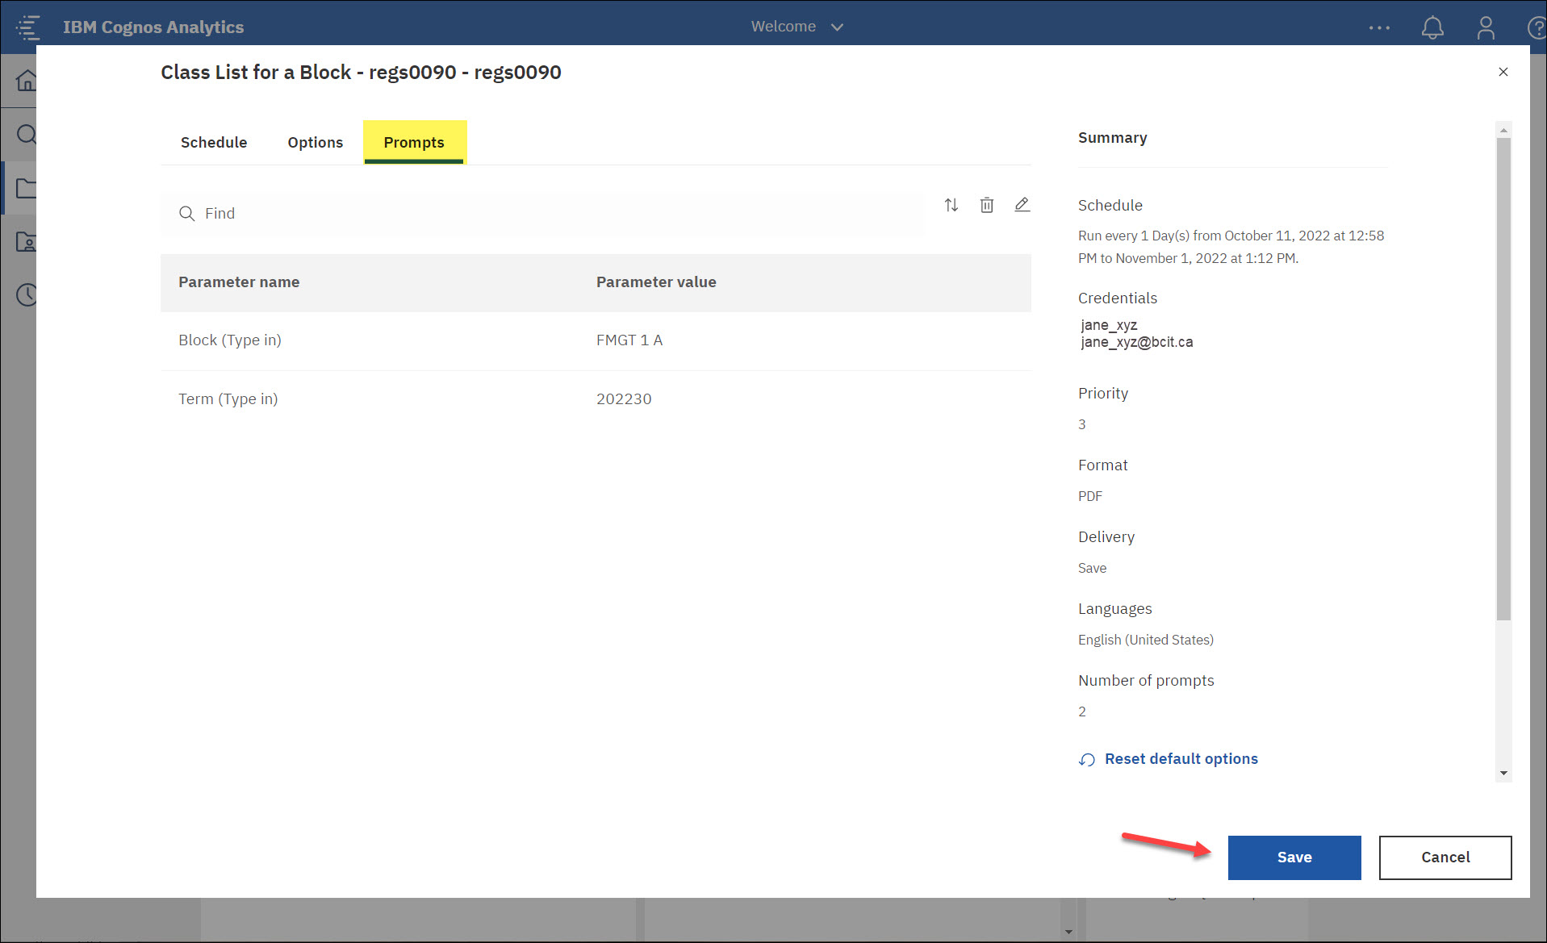
Task: Open My content in the sidebar
Action: [x=27, y=241]
